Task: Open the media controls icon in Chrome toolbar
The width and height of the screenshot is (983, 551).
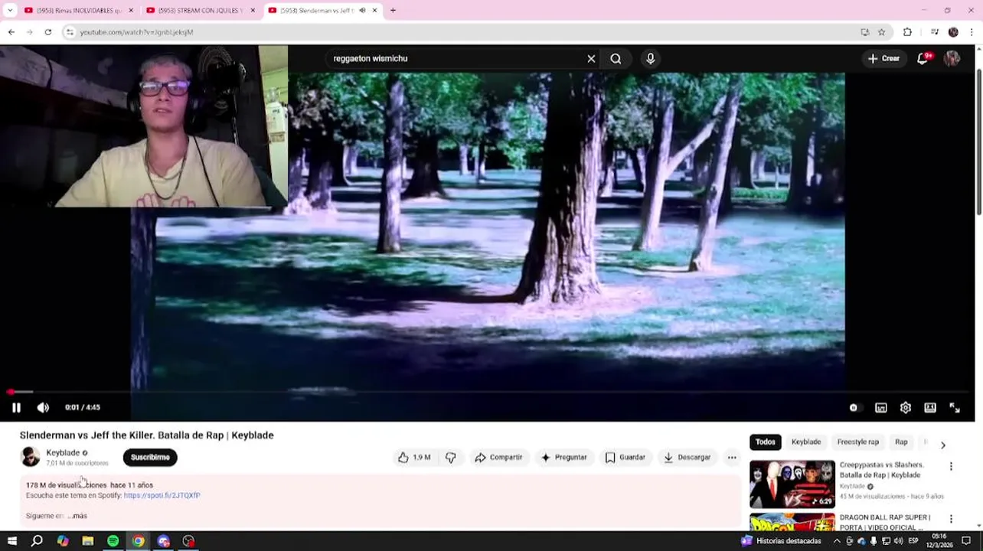Action: pos(934,32)
